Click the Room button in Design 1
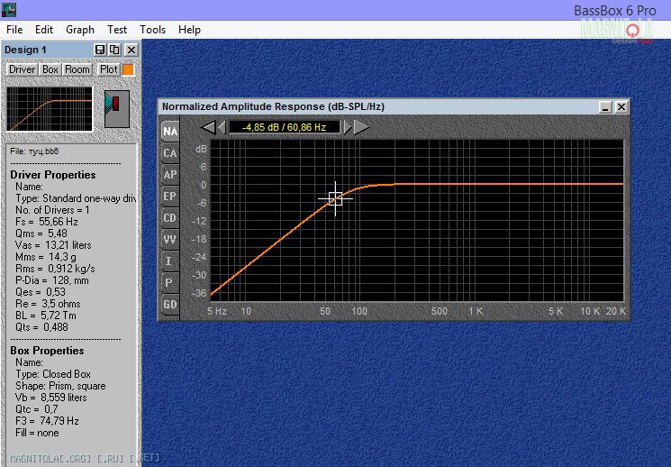This screenshot has height=467, width=671. click(x=77, y=69)
